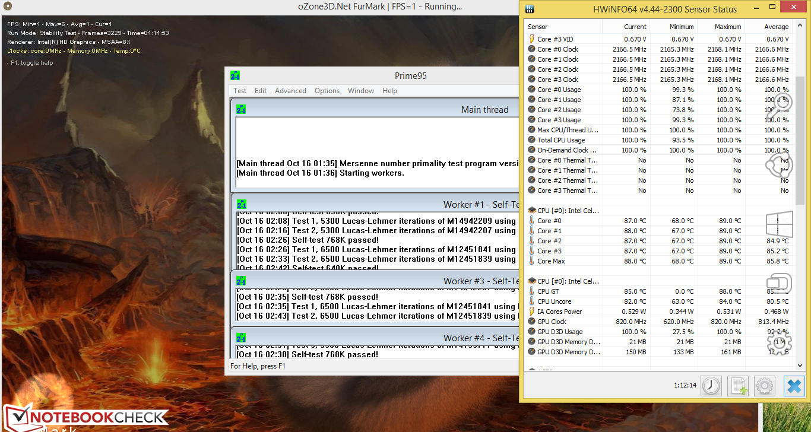Select the Core #0 Thermal T... sensor row
Image resolution: width=811 pixels, height=432 pixels.
coord(659,160)
